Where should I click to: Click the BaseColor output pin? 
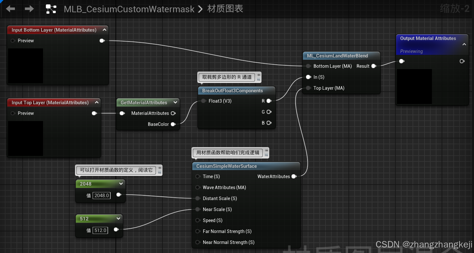[173, 124]
